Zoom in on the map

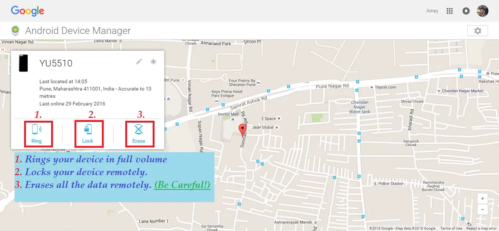pos(483,198)
